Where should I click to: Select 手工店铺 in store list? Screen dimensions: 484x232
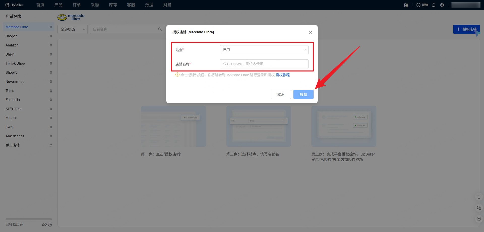coord(29,145)
